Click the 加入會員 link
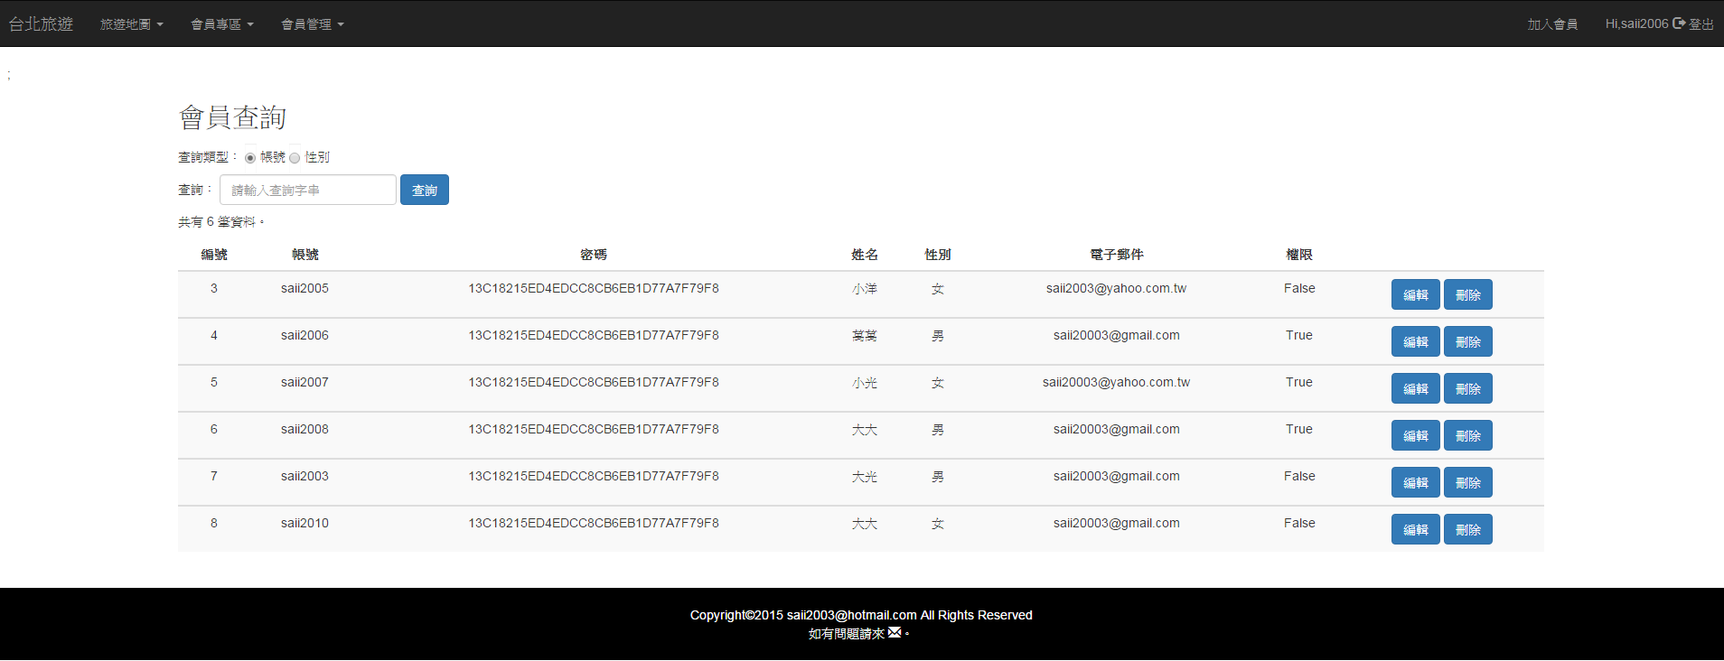 tap(1552, 24)
